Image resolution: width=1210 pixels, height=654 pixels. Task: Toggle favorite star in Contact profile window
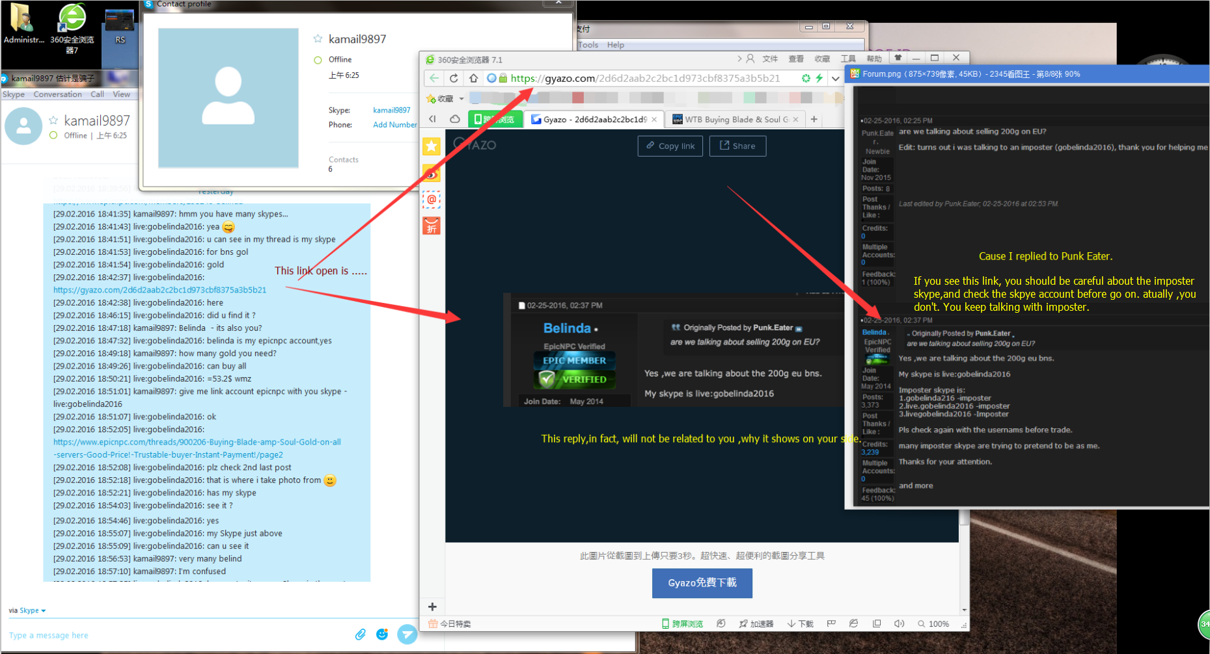318,39
